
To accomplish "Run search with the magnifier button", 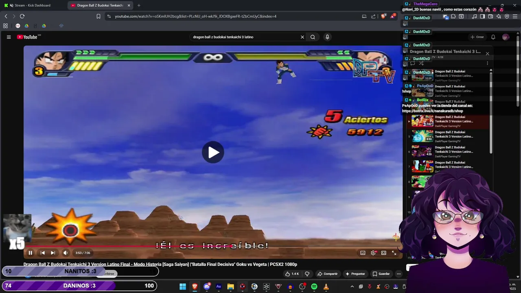I will [x=313, y=37].
